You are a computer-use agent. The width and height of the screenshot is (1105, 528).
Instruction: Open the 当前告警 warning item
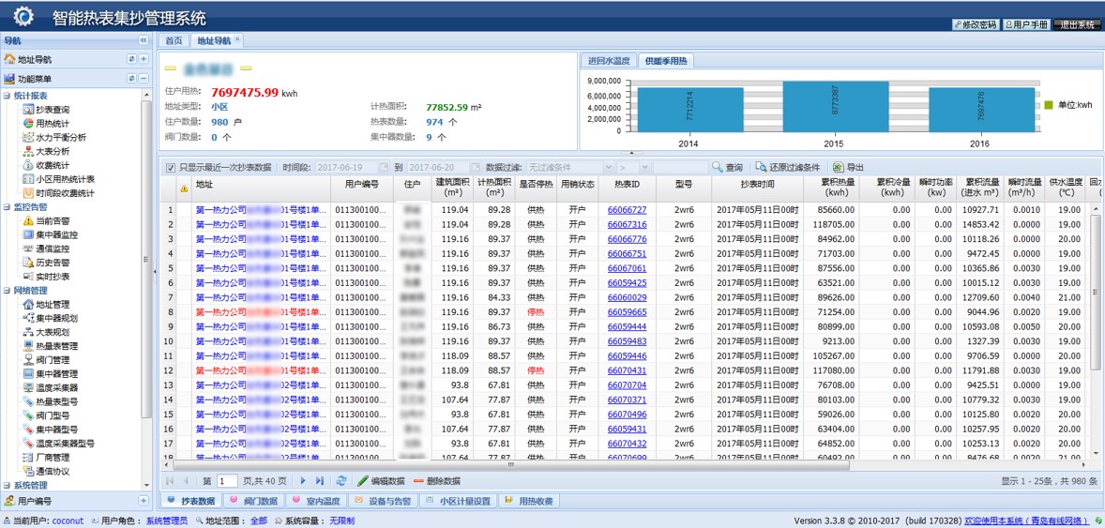(47, 220)
